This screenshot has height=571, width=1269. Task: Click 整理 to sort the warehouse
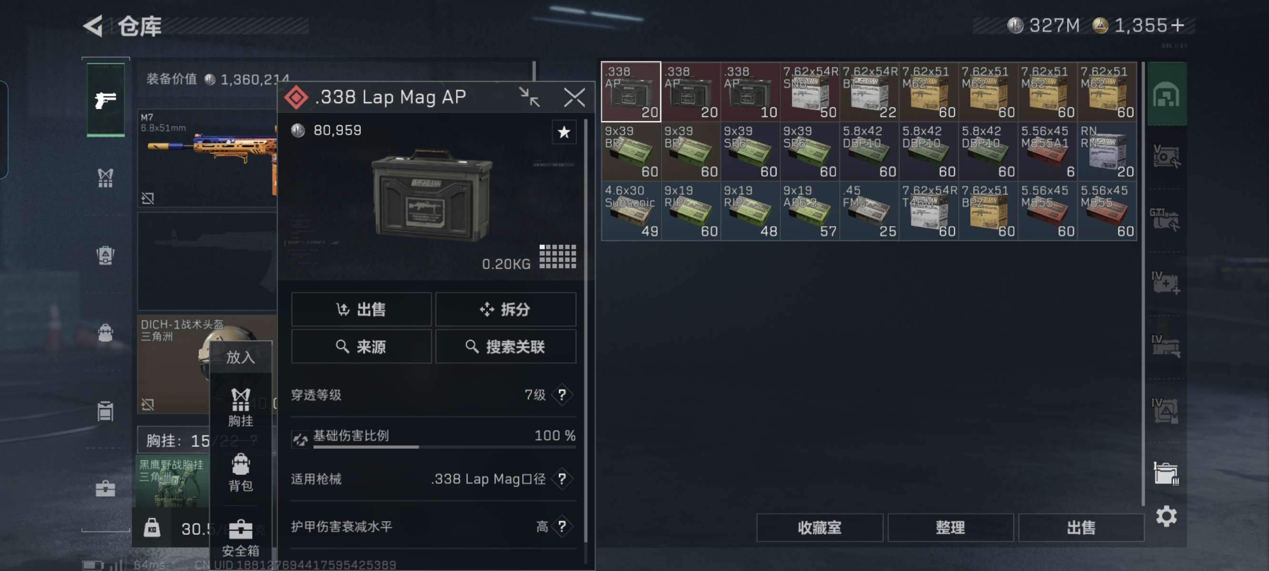coord(950,528)
